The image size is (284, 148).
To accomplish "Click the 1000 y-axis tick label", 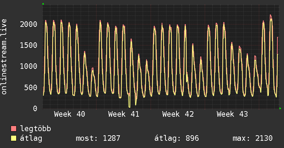I will pyautogui.click(x=29, y=66).
